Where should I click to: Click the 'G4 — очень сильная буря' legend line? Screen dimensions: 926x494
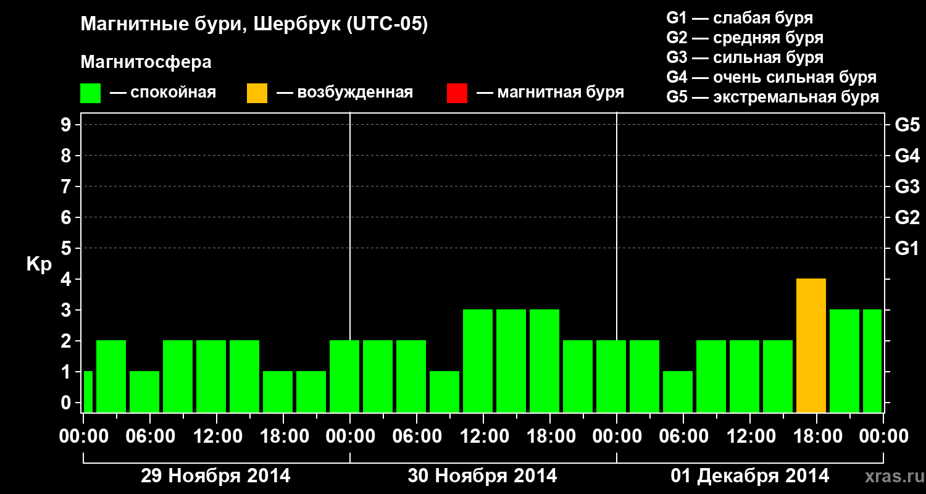point(772,77)
